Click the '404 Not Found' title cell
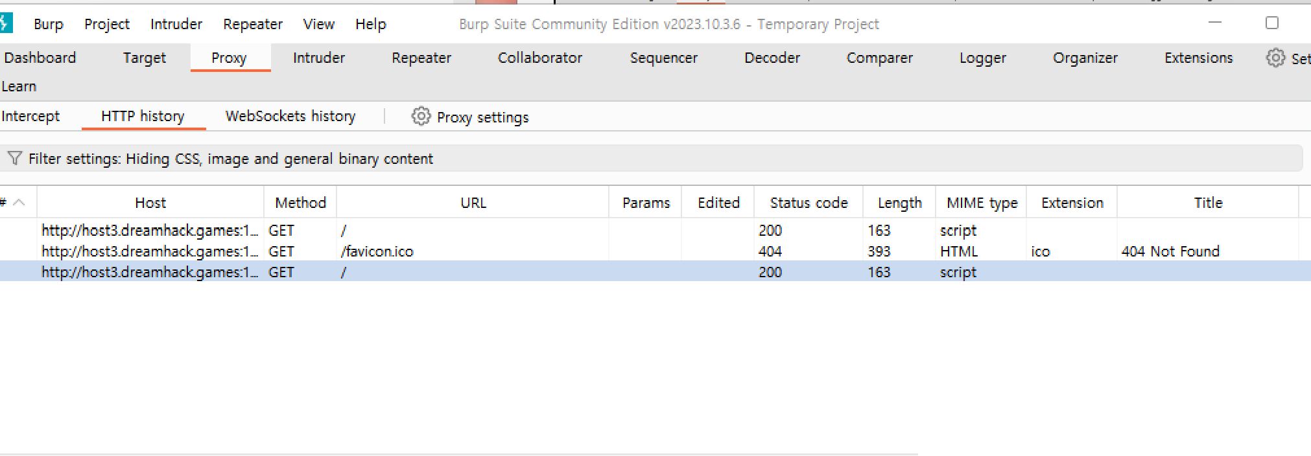Image resolution: width=1311 pixels, height=456 pixels. click(1170, 251)
